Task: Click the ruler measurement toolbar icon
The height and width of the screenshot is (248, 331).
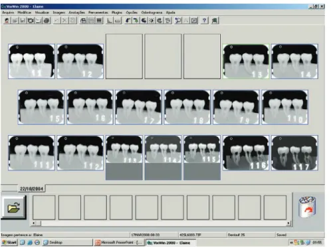Action: [x=118, y=21]
